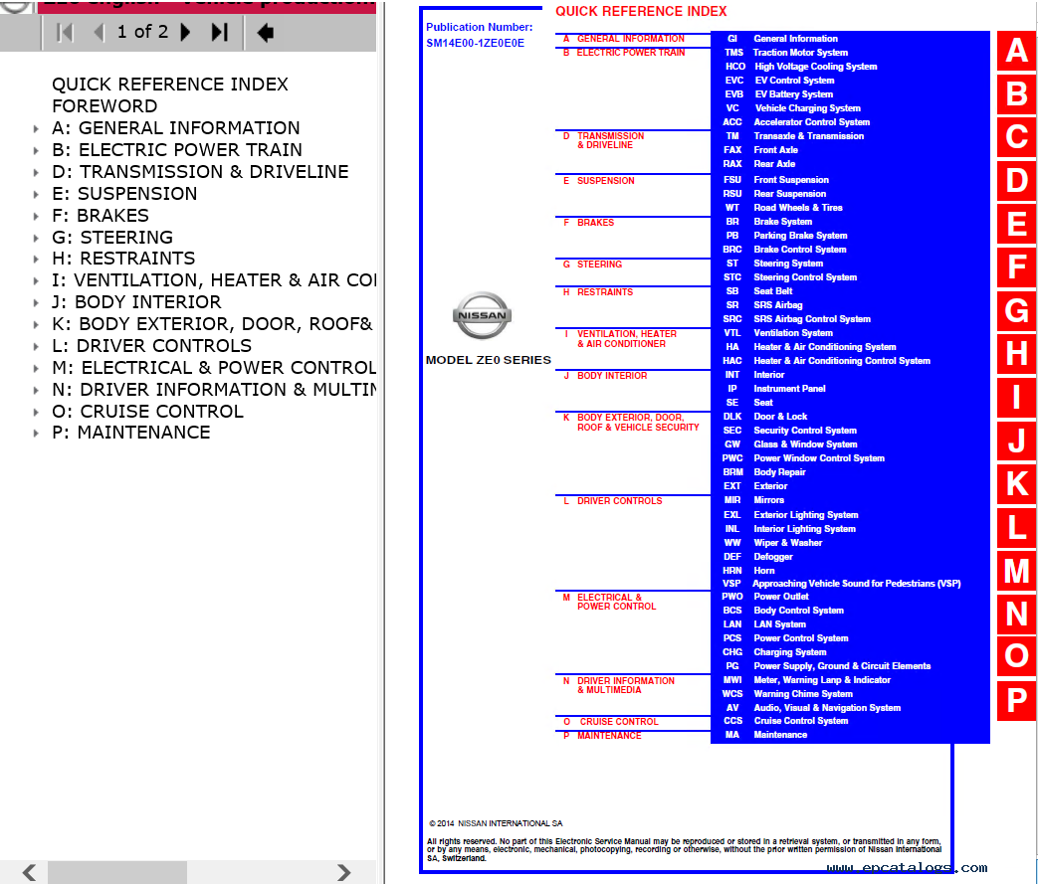Screen dimensions: 1038x884
Task: Select M: ELECTRICAL & POWER CONTROL entry
Action: (214, 368)
